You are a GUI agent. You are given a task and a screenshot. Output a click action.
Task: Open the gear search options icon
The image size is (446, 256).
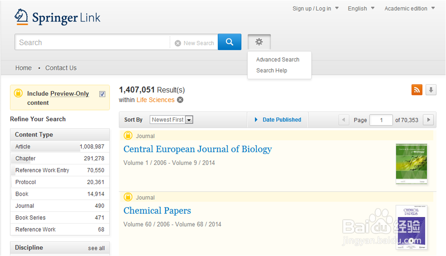point(259,42)
